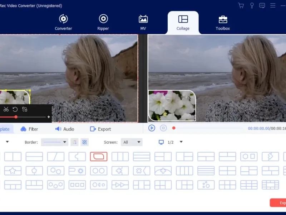Select the two circles collage template
This screenshot has width=286, height=215.
point(99,171)
